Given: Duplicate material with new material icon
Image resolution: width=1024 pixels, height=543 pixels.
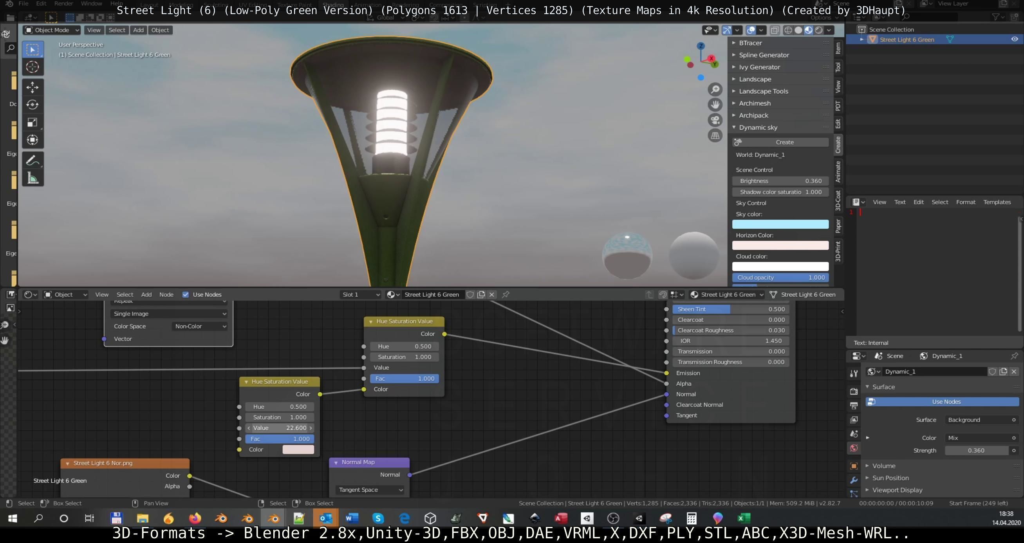Looking at the screenshot, I should tap(481, 294).
